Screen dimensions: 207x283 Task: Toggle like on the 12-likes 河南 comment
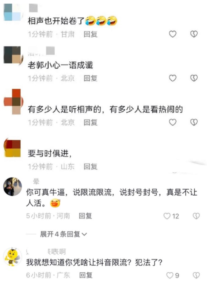(x=167, y=216)
